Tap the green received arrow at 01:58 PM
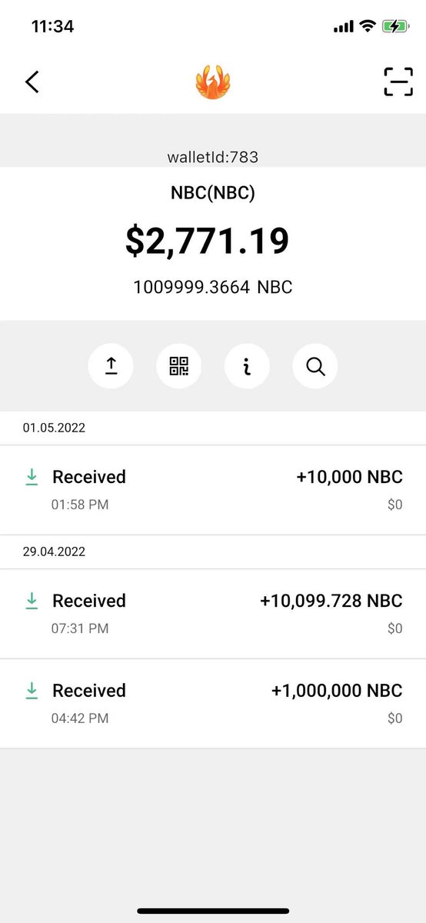Image resolution: width=426 pixels, height=923 pixels. [32, 477]
